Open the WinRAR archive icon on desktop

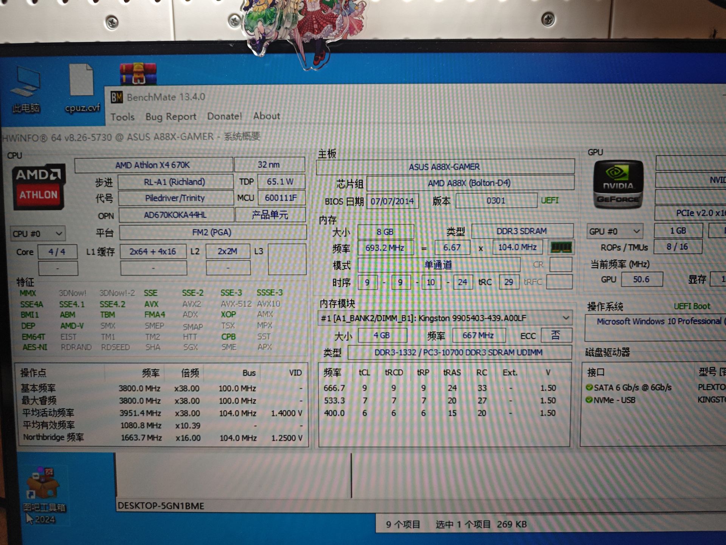coord(138,73)
